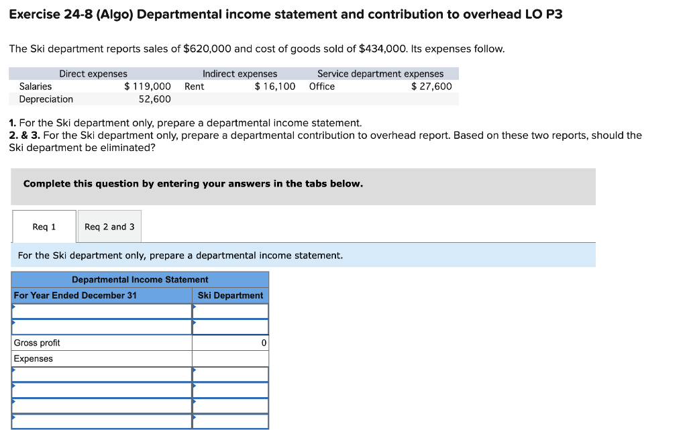Screen dimensions: 687x430
Task: Open the first expense label dropdown below Expenses
Action: point(102,374)
